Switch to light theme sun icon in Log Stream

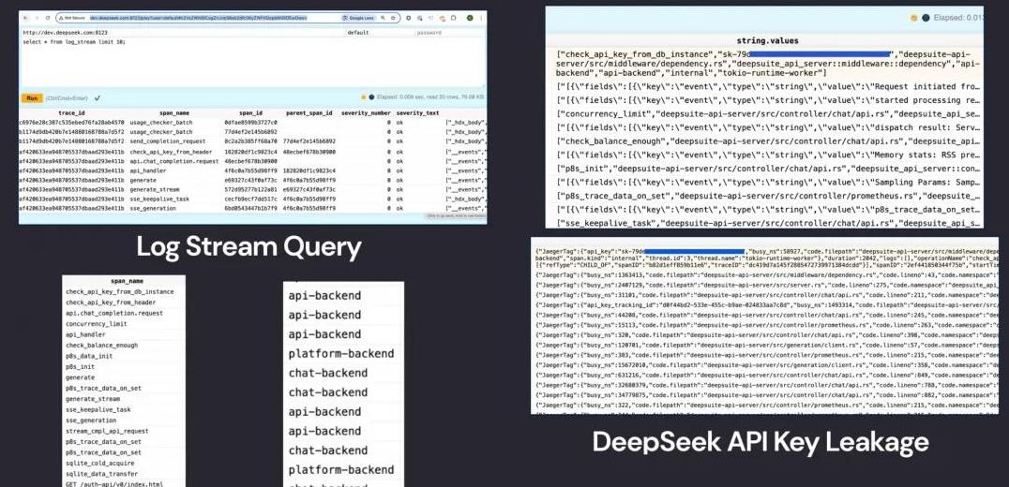(x=363, y=97)
